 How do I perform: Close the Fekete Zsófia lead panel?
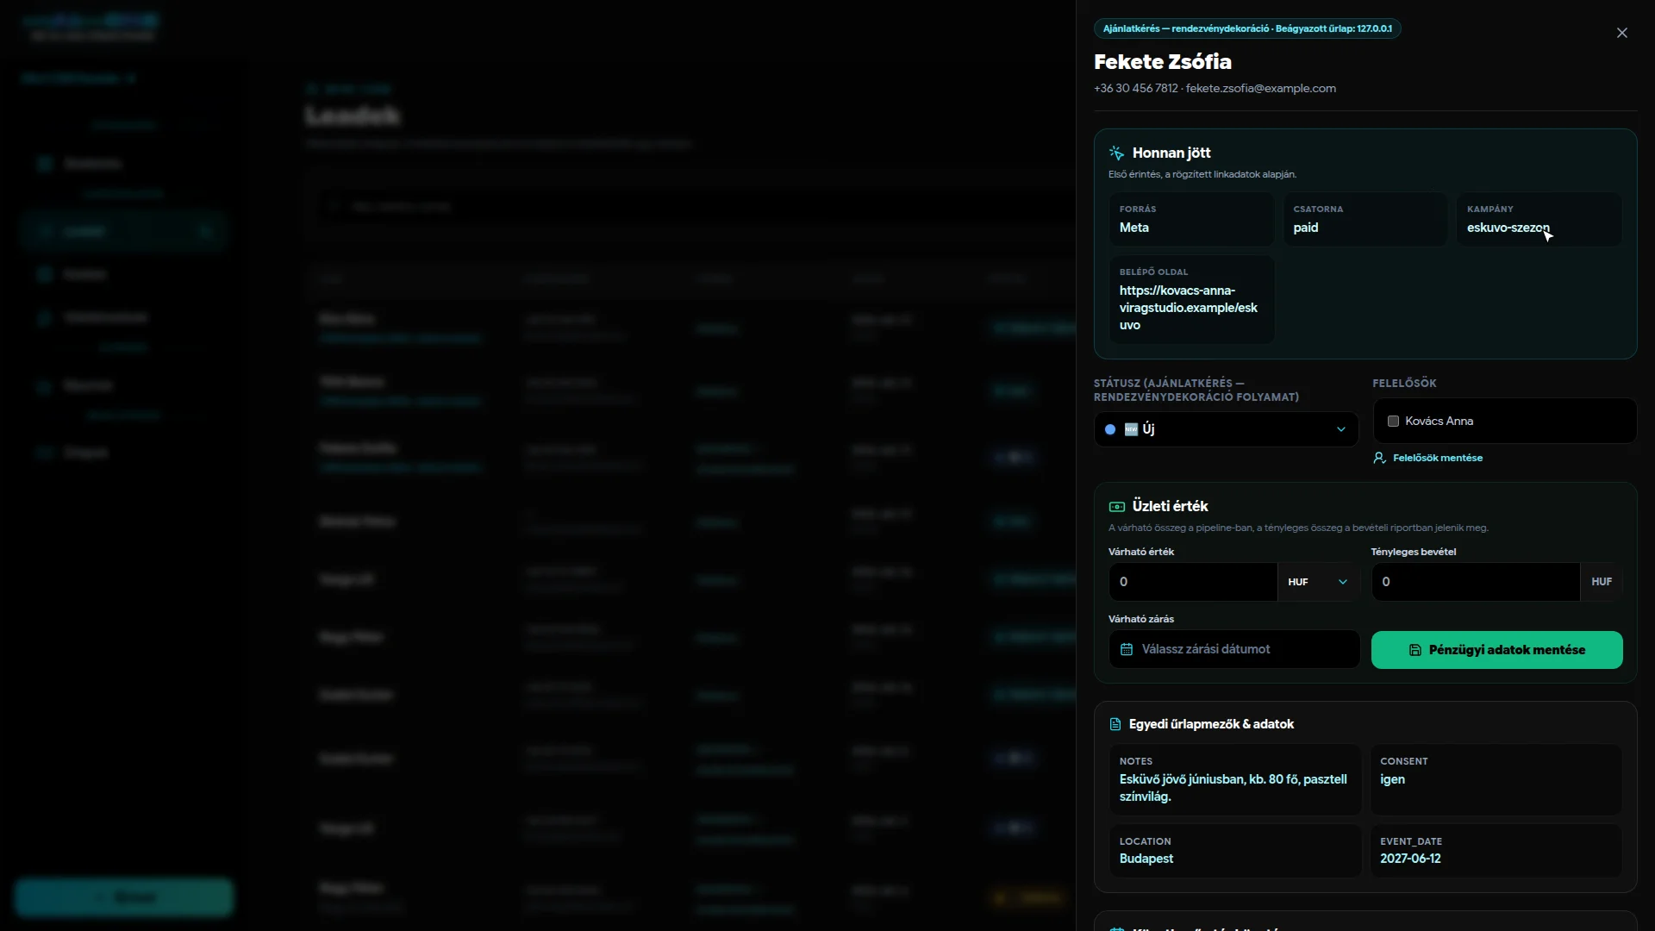tap(1621, 33)
